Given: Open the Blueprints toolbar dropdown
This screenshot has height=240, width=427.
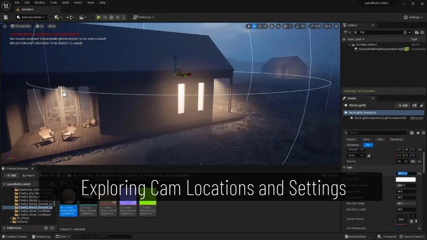Looking at the screenshot, I should point(70,17).
